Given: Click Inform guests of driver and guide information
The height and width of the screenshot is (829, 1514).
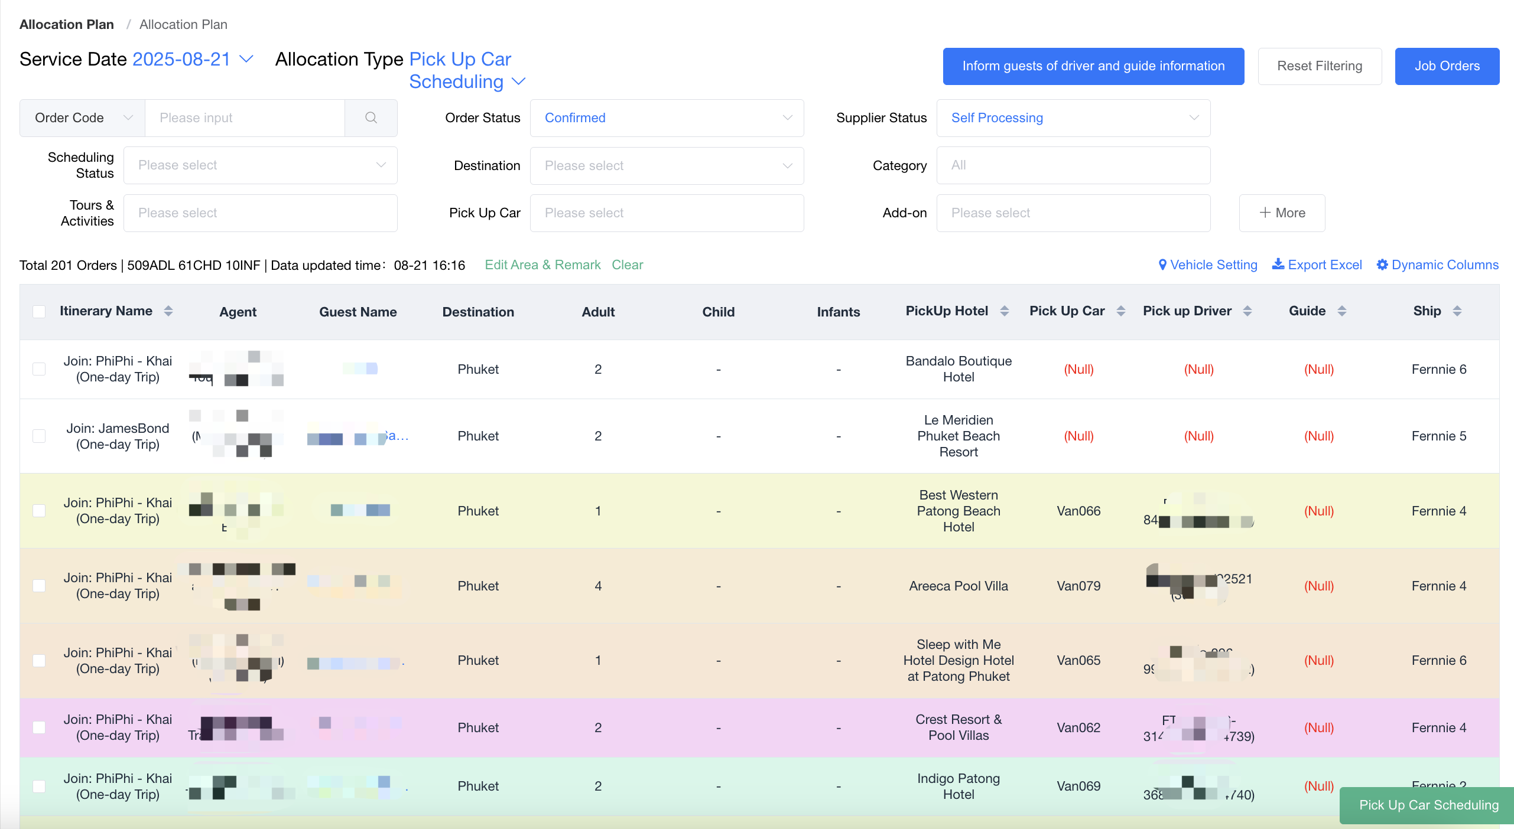Looking at the screenshot, I should [x=1093, y=66].
